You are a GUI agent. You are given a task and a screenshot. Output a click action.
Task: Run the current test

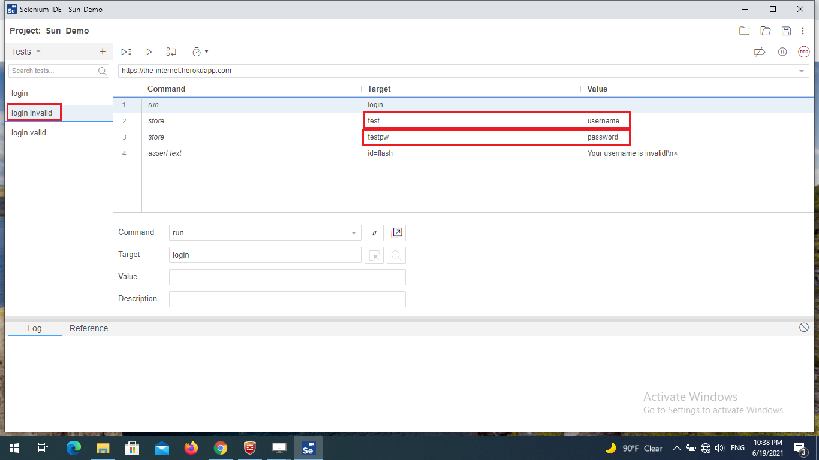tap(149, 52)
